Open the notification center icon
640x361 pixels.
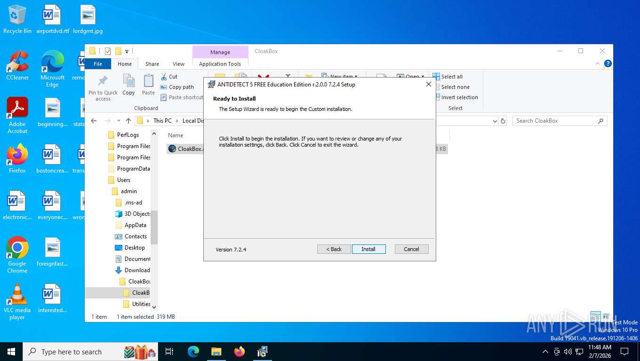[624, 352]
